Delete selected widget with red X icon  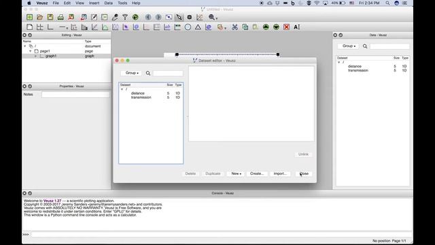(x=286, y=27)
